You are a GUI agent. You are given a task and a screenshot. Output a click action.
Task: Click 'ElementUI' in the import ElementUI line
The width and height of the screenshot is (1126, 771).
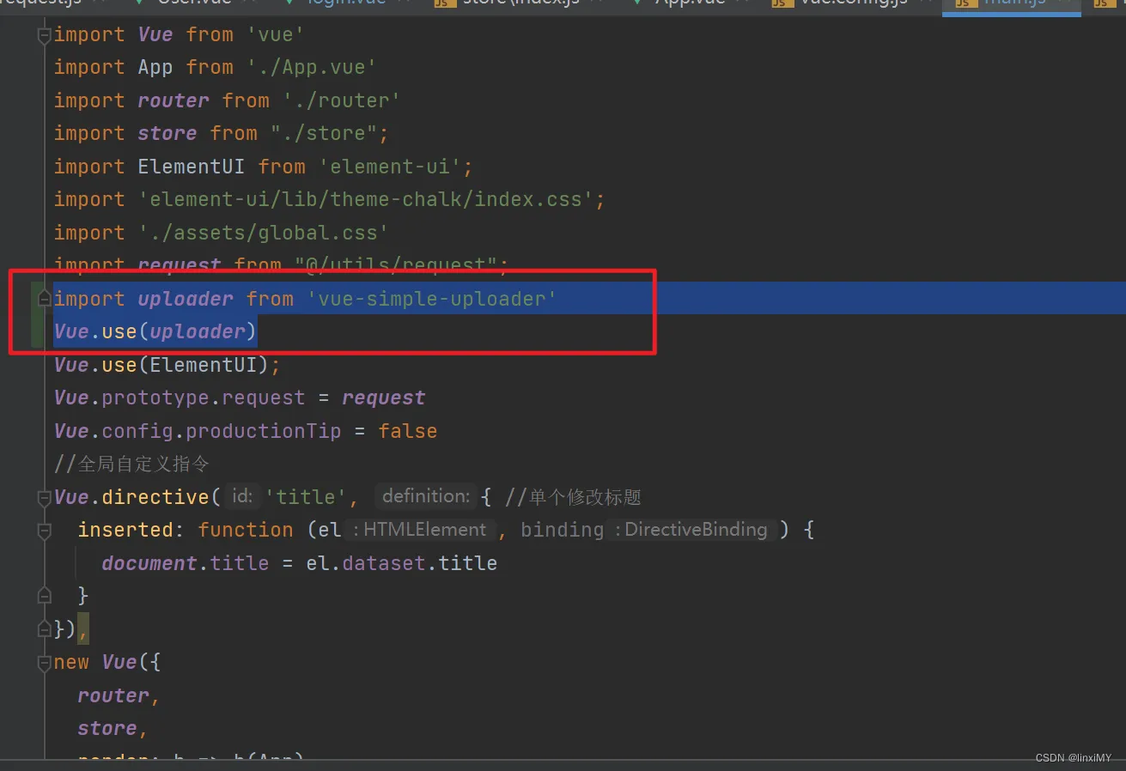(x=192, y=167)
